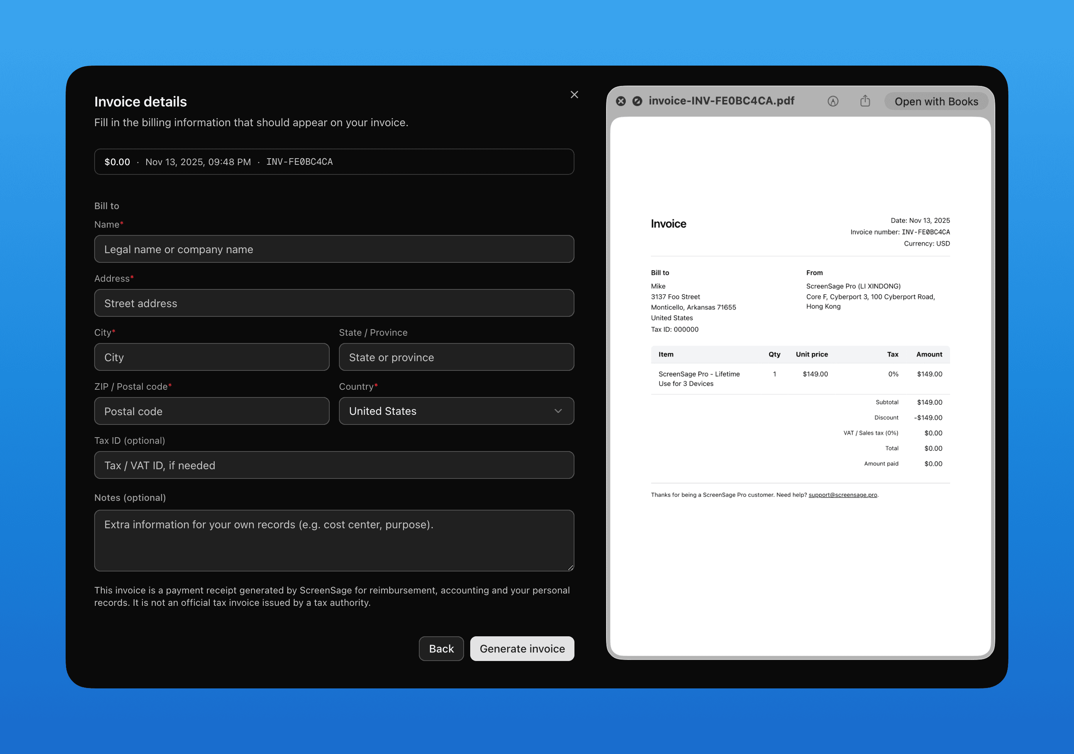Open support@screensage.pro email link
Image resolution: width=1074 pixels, height=754 pixels.
pos(842,495)
